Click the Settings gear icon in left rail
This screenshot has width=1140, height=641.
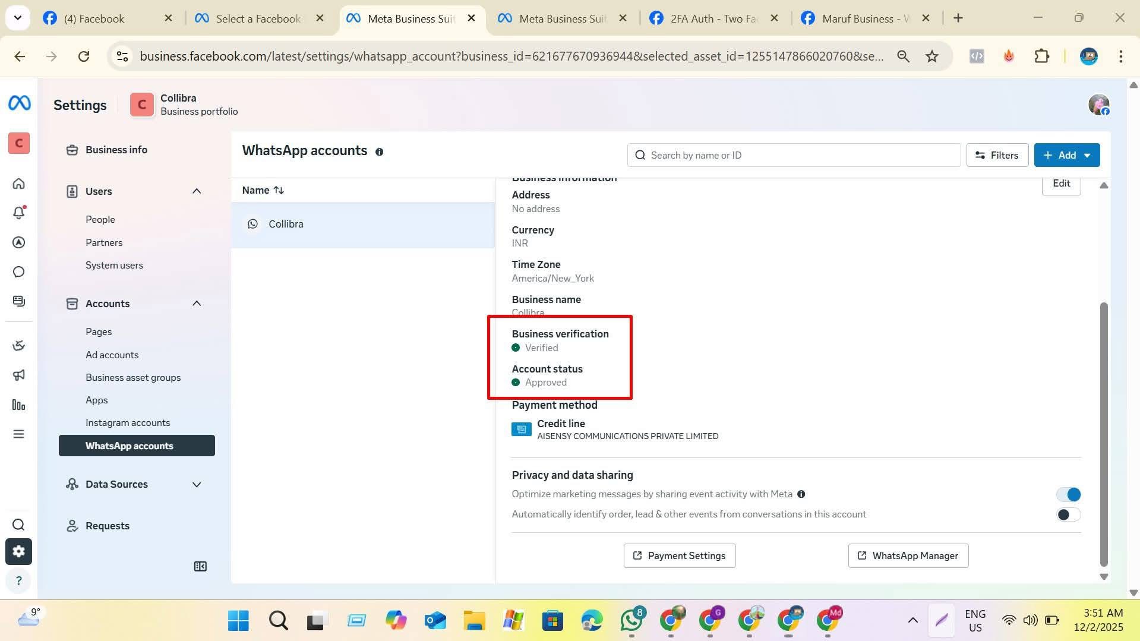18,551
